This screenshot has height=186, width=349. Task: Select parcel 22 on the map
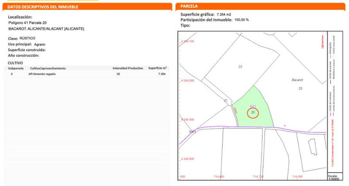(x=240, y=66)
